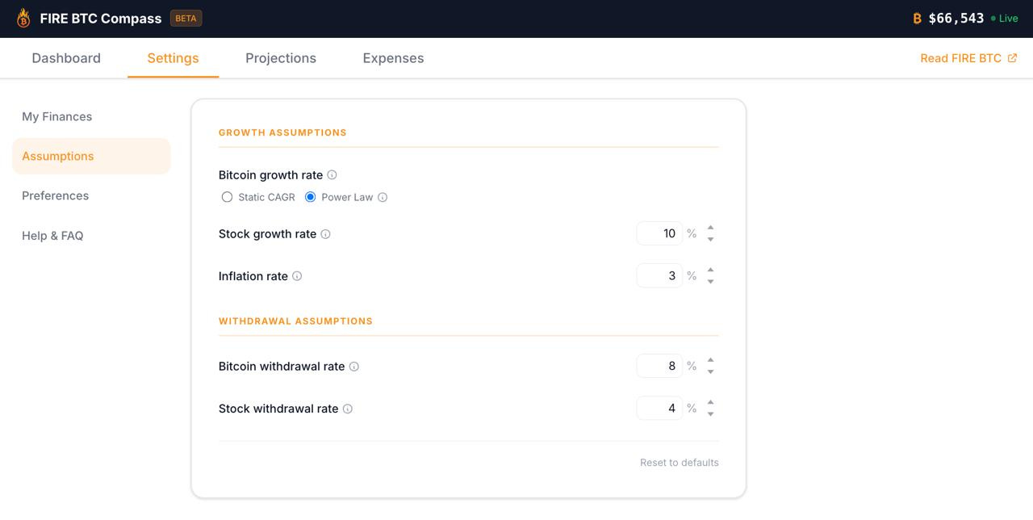1033x520 pixels.
Task: Decrease the Stock withdrawal rate value
Action: point(710,414)
